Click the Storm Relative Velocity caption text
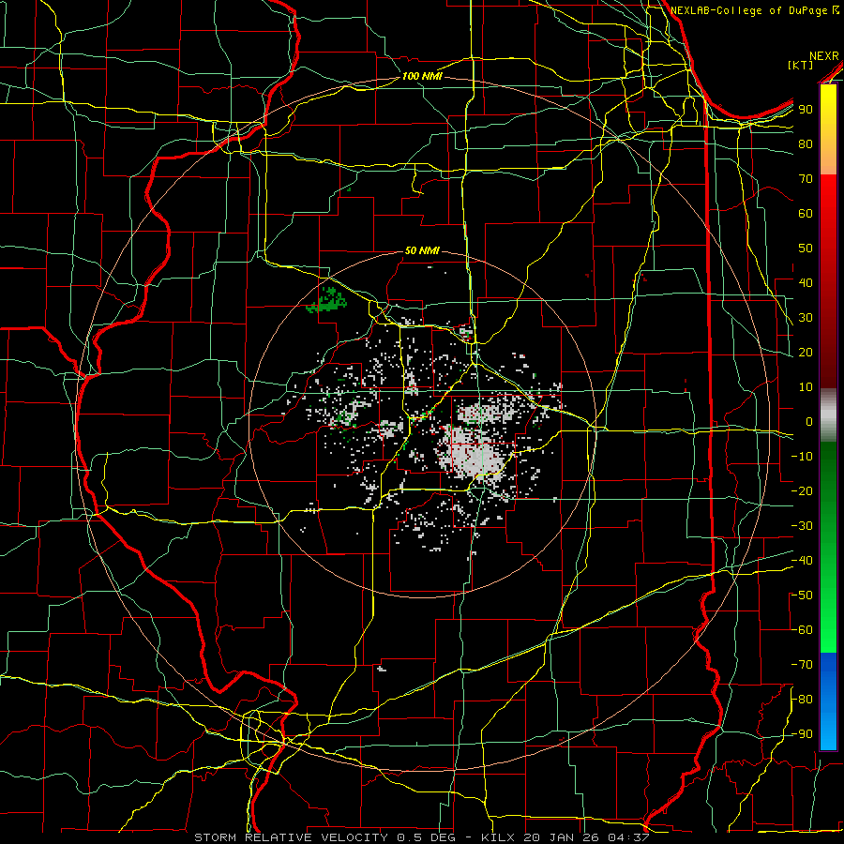This screenshot has width=844, height=844. (x=422, y=837)
